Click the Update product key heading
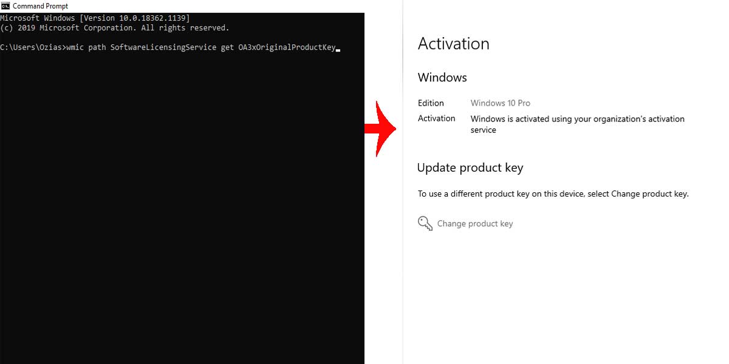729x364 pixels. [x=470, y=168]
